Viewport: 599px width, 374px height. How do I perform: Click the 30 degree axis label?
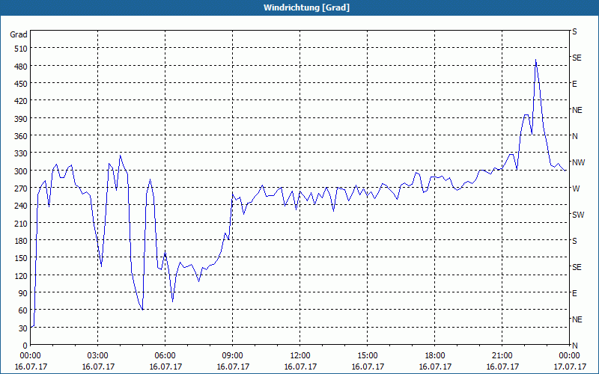[x=23, y=328]
